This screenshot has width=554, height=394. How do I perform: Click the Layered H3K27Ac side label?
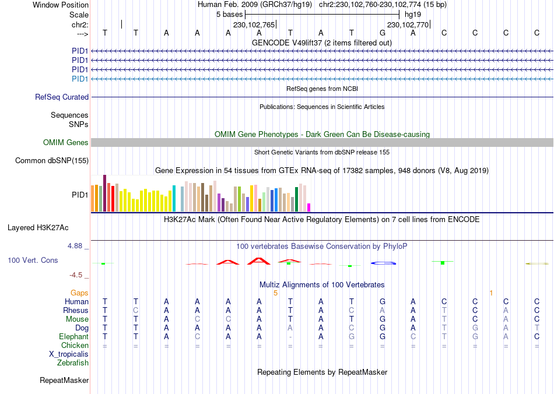[38, 228]
